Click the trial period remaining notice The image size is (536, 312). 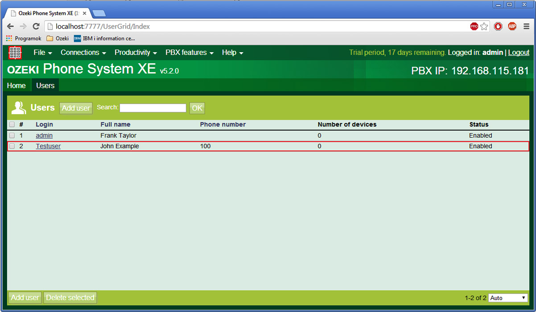pyautogui.click(x=397, y=53)
